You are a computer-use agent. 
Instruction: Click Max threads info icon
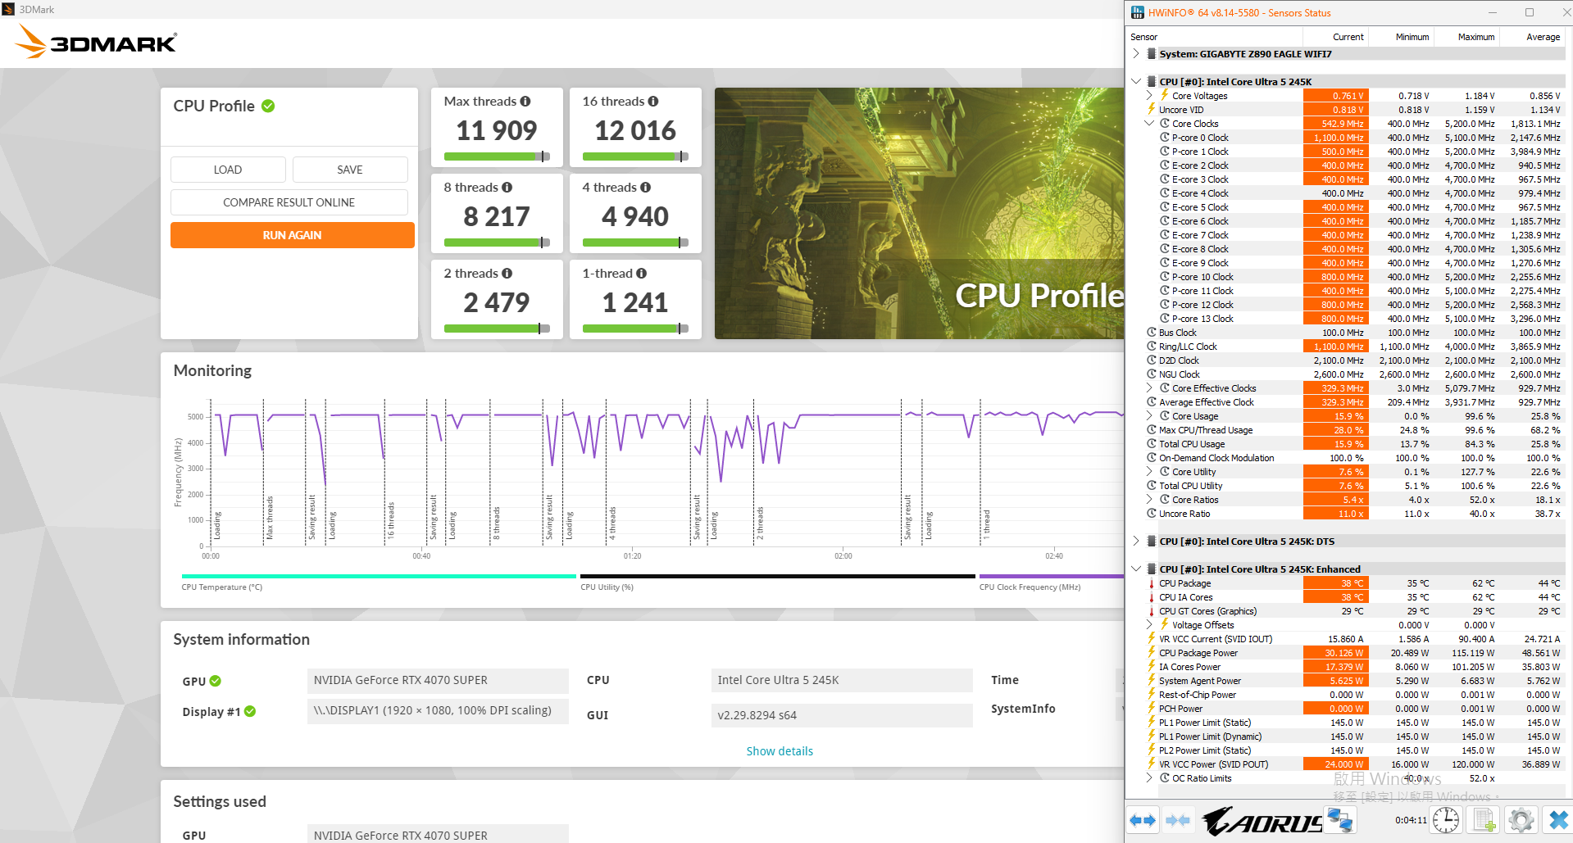[525, 102]
